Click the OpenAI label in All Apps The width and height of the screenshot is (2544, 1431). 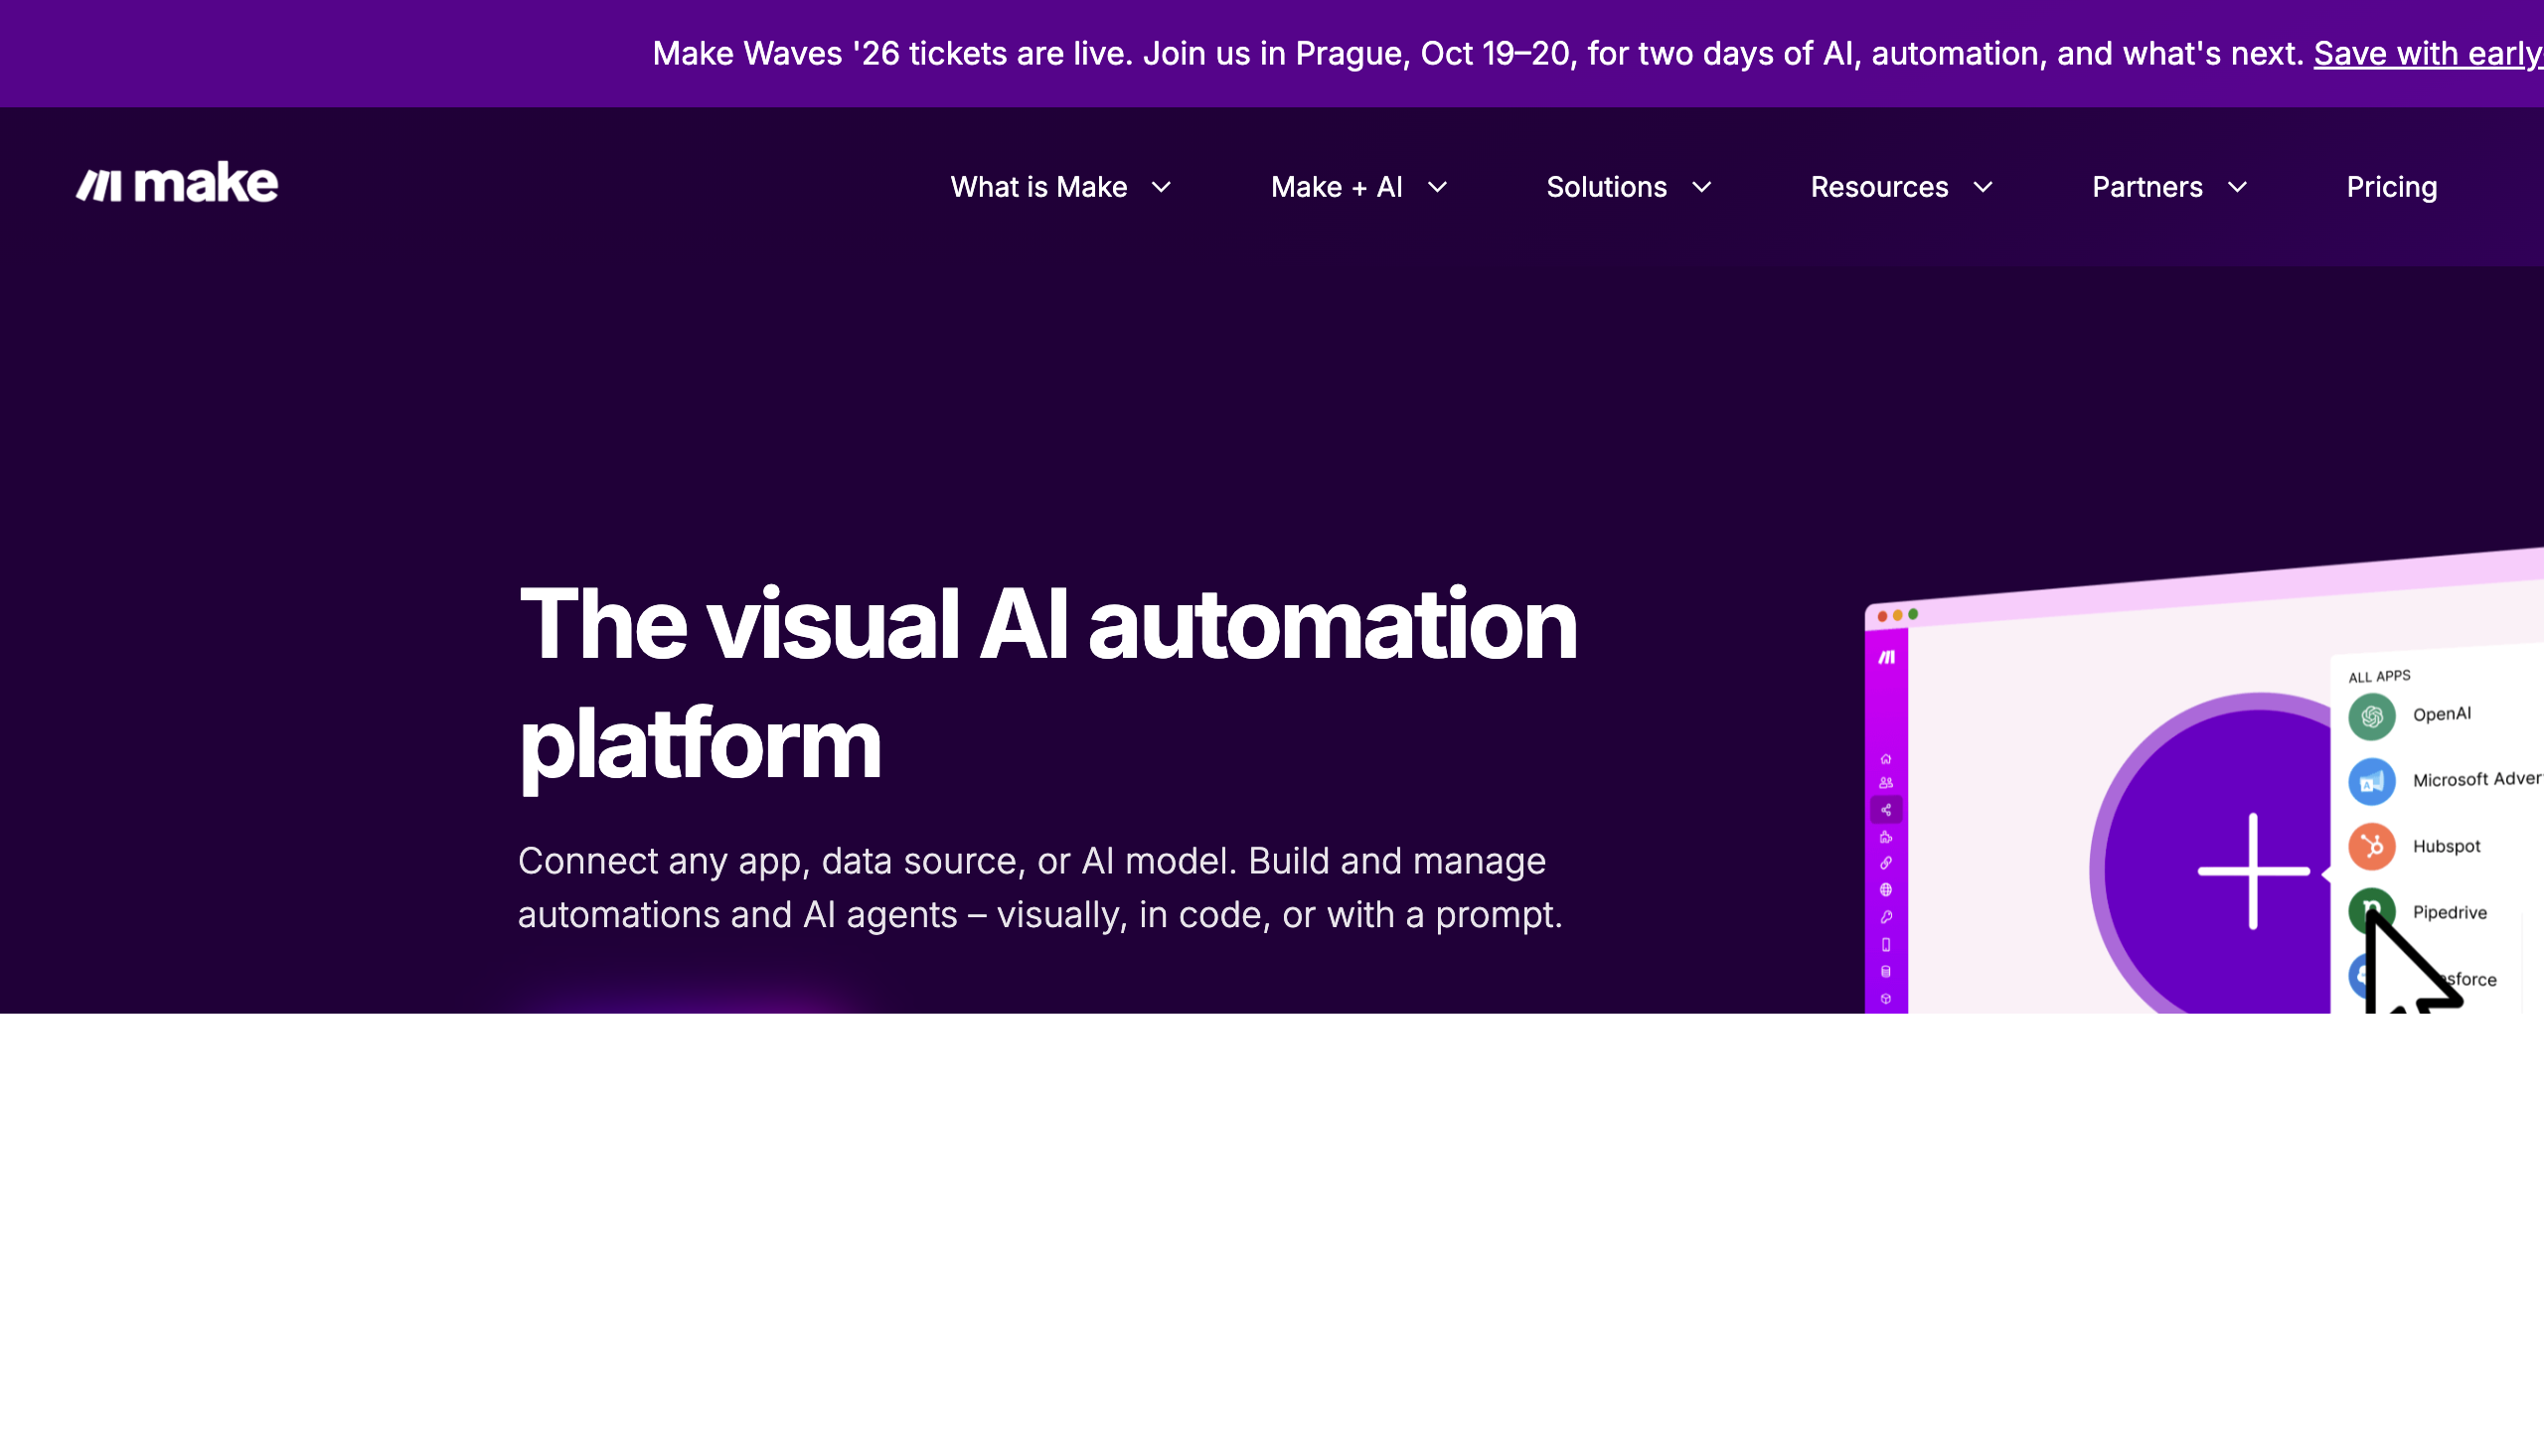[x=2442, y=714]
